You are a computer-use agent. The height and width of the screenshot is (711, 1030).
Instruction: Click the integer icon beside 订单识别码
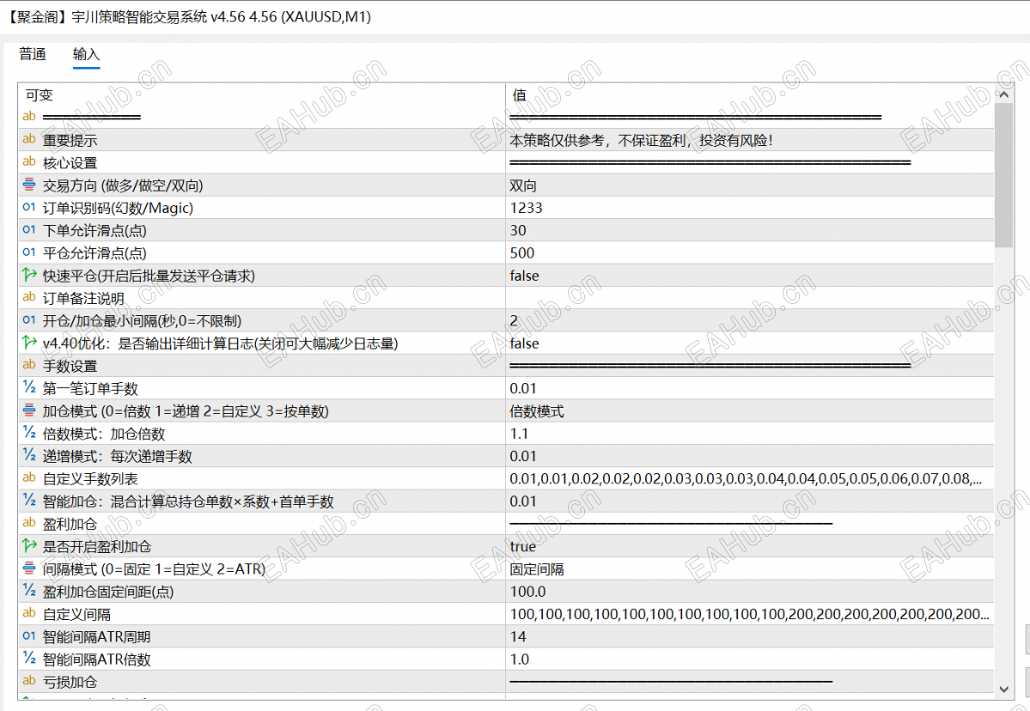tap(29, 208)
